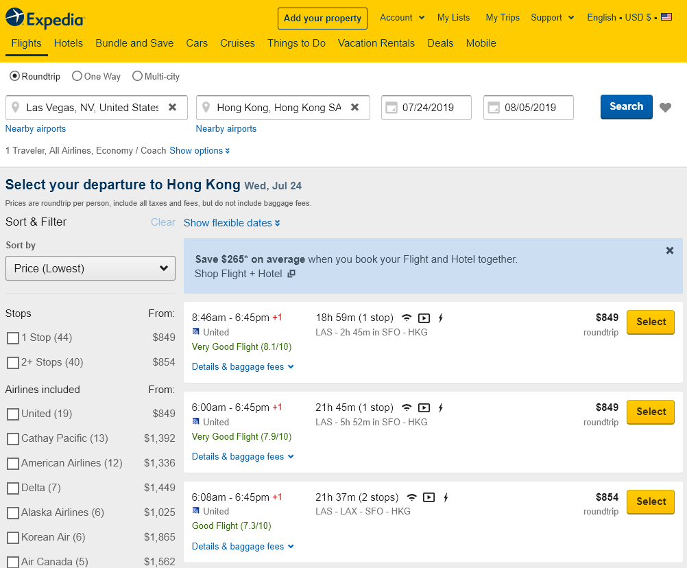Select the One Way radio button
The width and height of the screenshot is (687, 568).
pyautogui.click(x=77, y=76)
